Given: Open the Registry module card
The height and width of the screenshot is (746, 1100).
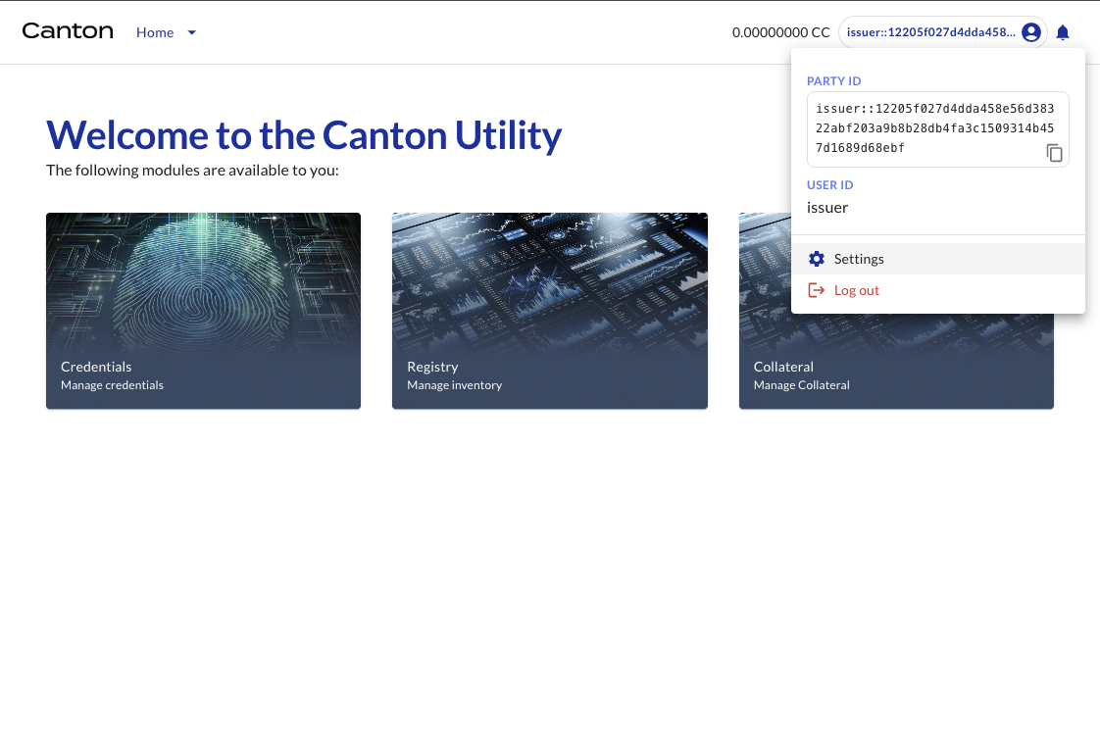Looking at the screenshot, I should [x=550, y=310].
